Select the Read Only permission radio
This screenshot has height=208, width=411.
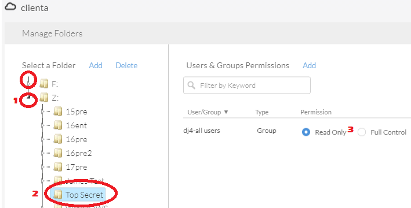click(306, 132)
